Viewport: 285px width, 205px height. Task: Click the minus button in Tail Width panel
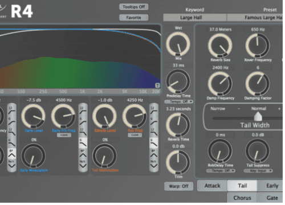click(x=239, y=109)
